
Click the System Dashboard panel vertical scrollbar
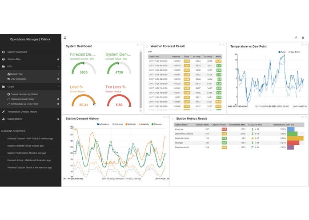pos(140,80)
